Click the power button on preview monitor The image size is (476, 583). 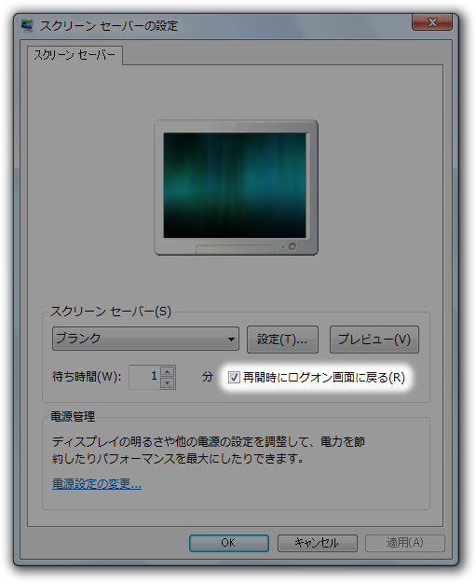(x=292, y=246)
